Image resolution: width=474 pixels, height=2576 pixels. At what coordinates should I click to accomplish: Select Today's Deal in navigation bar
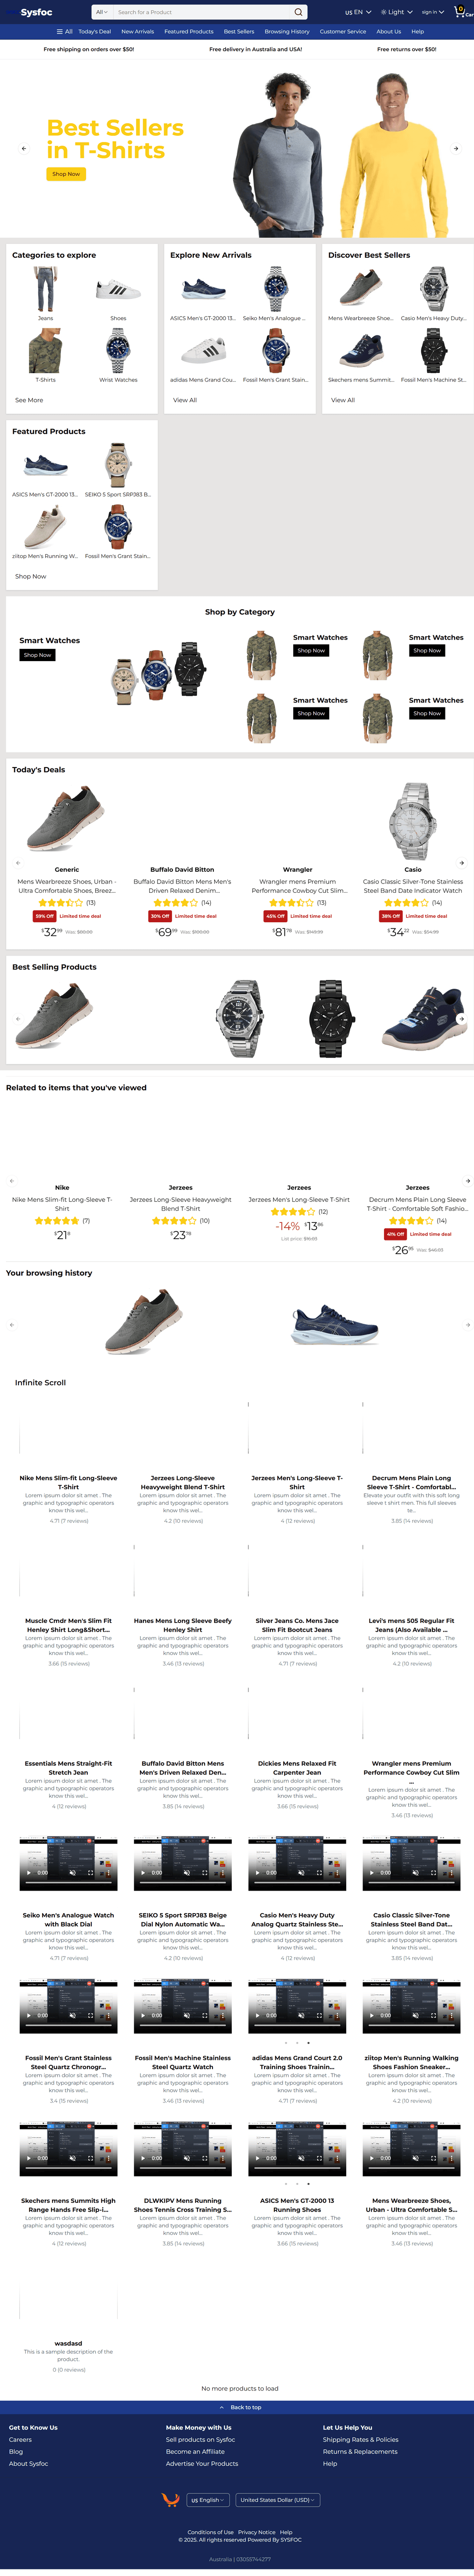pyautogui.click(x=95, y=31)
